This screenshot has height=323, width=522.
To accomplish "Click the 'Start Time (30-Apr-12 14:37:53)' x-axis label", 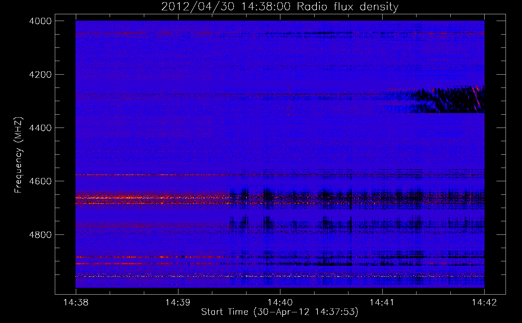I will coord(280,312).
